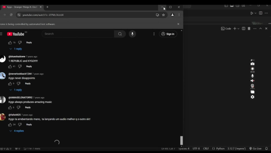
Task: Open the VS Code new terminal launch-profile dropdown
Action: (238, 29)
